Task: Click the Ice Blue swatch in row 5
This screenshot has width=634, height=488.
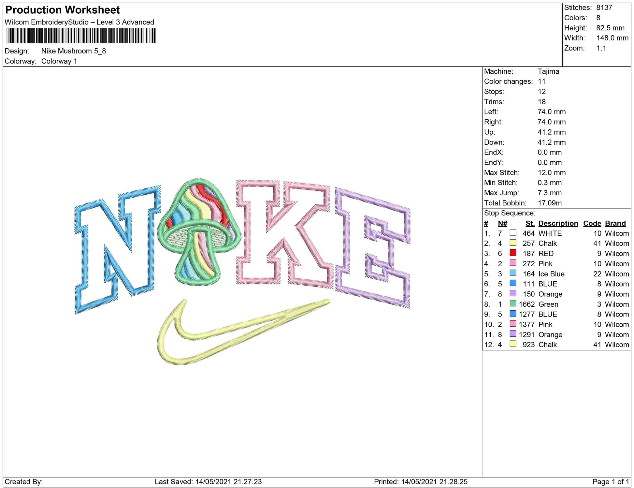Action: 513,273
